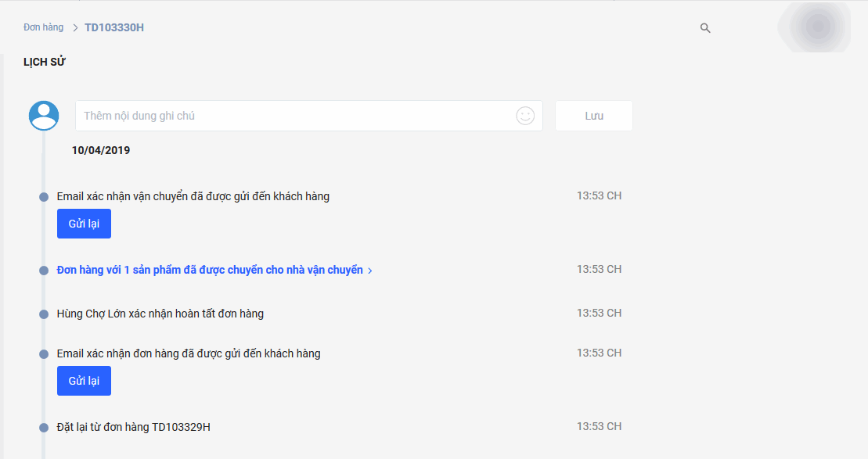Open order TD103330H breadcrumb

114,27
